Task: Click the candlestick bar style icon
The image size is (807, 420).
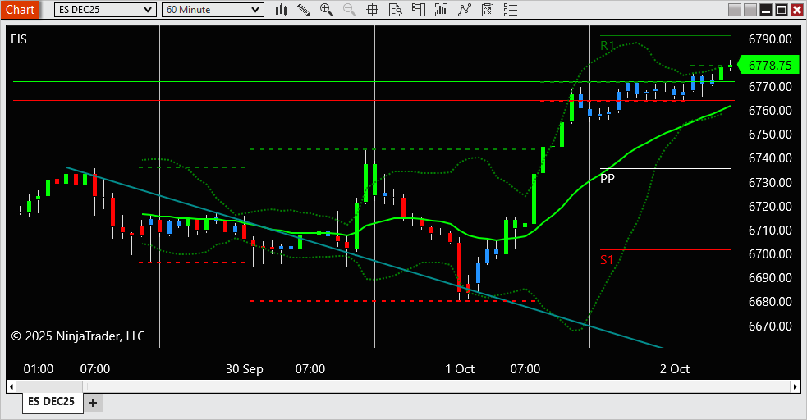Action: [281, 10]
